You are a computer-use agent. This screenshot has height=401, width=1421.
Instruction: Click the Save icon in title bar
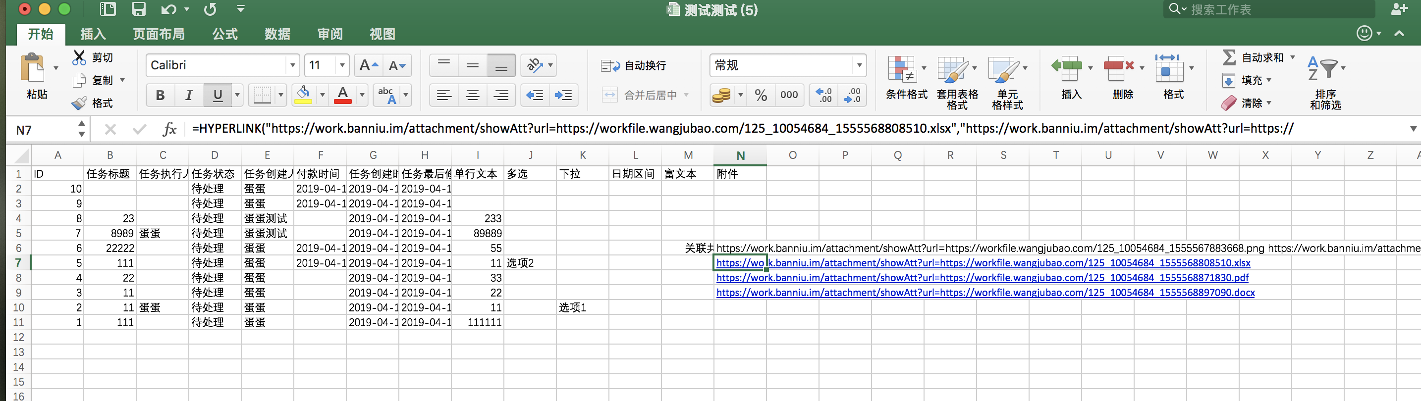[138, 9]
